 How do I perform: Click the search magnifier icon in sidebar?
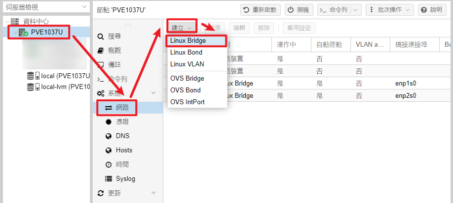pyautogui.click(x=101, y=36)
